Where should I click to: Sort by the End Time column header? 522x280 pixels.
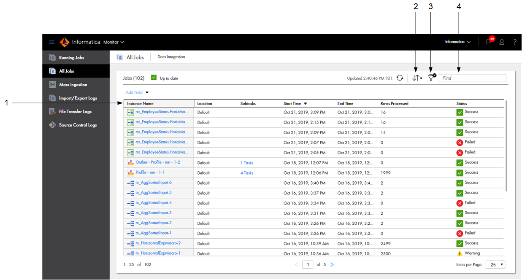[x=346, y=104]
